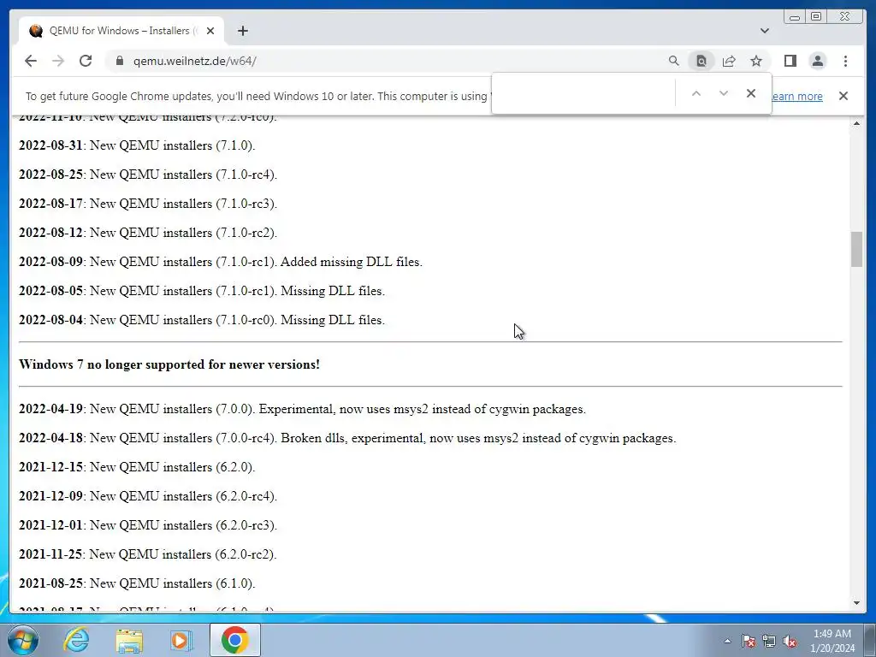The width and height of the screenshot is (876, 657).
Task: Click the Chrome taskbar button
Action: coord(234,640)
